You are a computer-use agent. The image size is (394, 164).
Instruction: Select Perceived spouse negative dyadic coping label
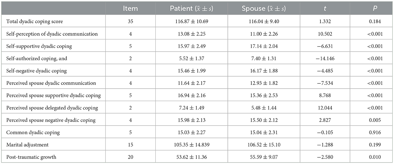click(x=51, y=120)
